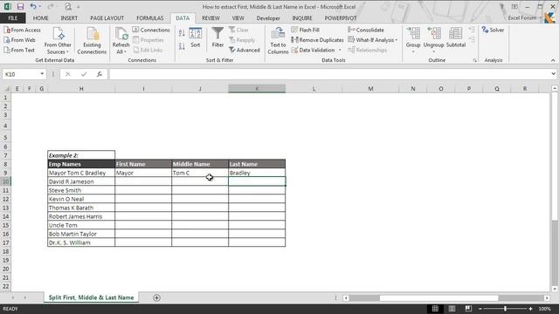Add a new sheet with plus icon

pyautogui.click(x=156, y=297)
